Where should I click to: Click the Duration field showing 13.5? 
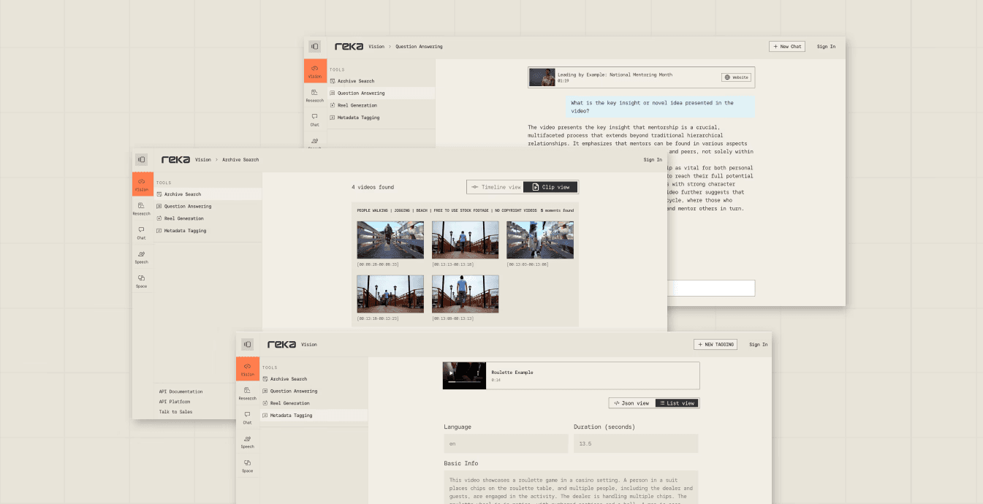point(636,443)
